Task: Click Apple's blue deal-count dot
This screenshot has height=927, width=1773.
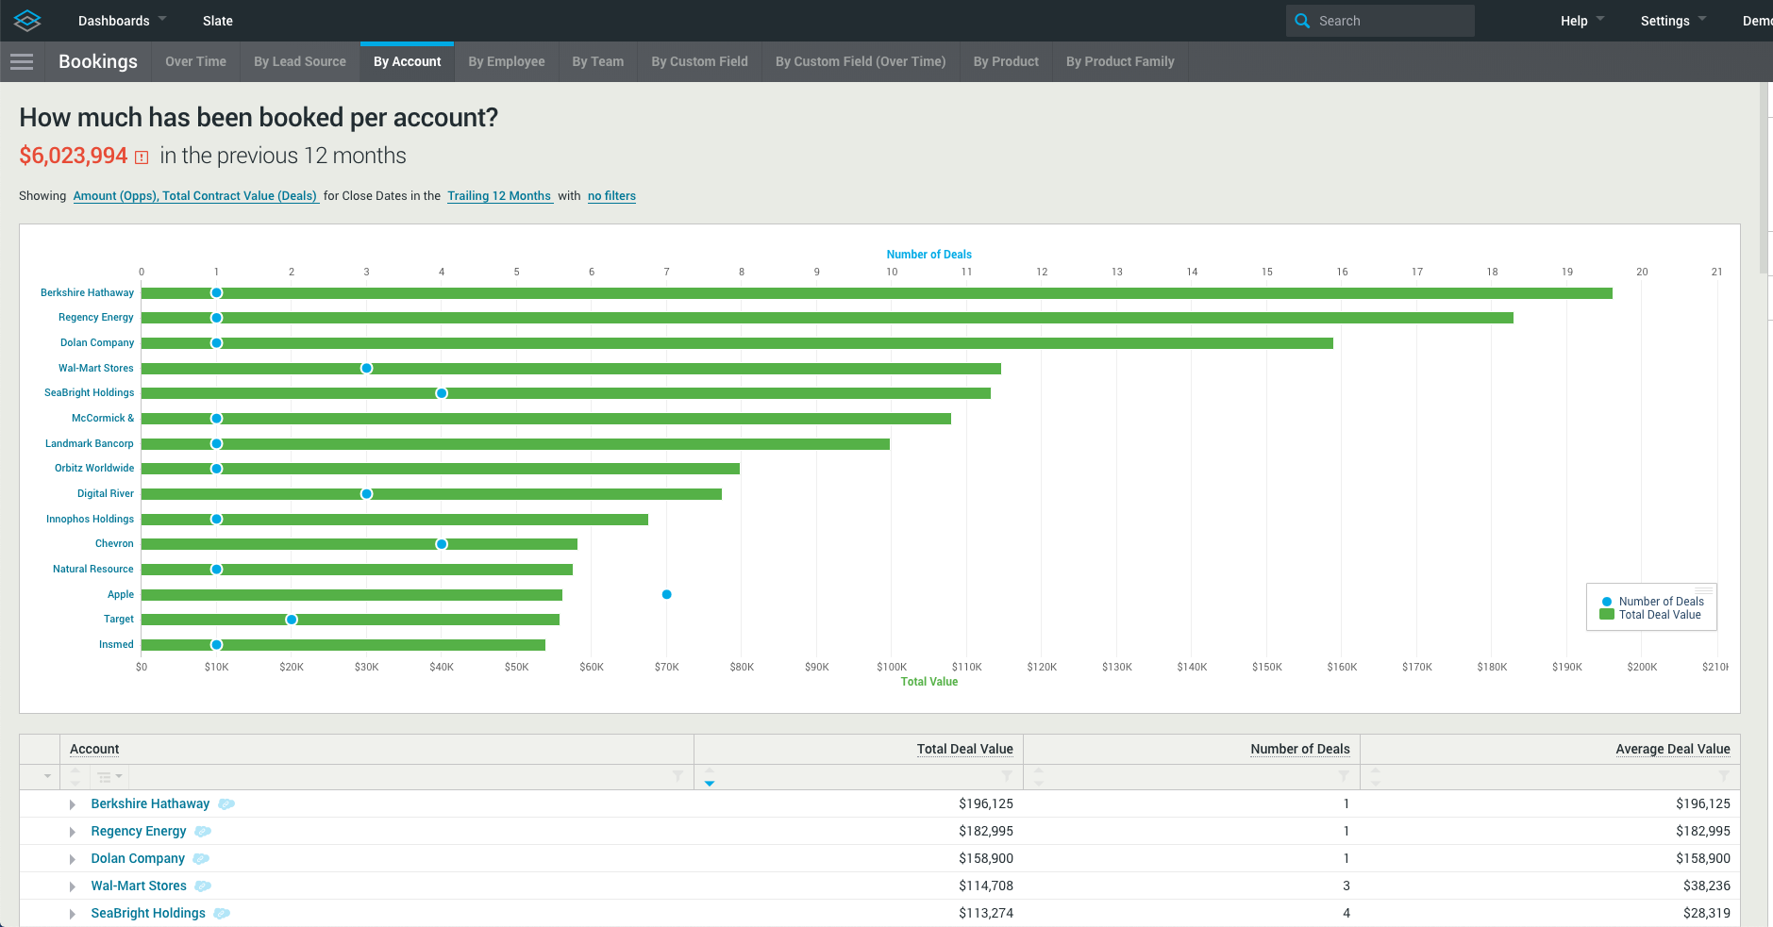Action: pos(666,594)
